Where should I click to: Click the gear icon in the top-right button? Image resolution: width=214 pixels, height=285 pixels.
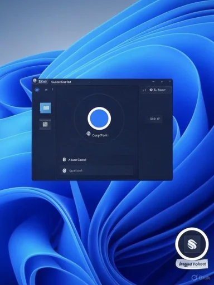point(151,90)
